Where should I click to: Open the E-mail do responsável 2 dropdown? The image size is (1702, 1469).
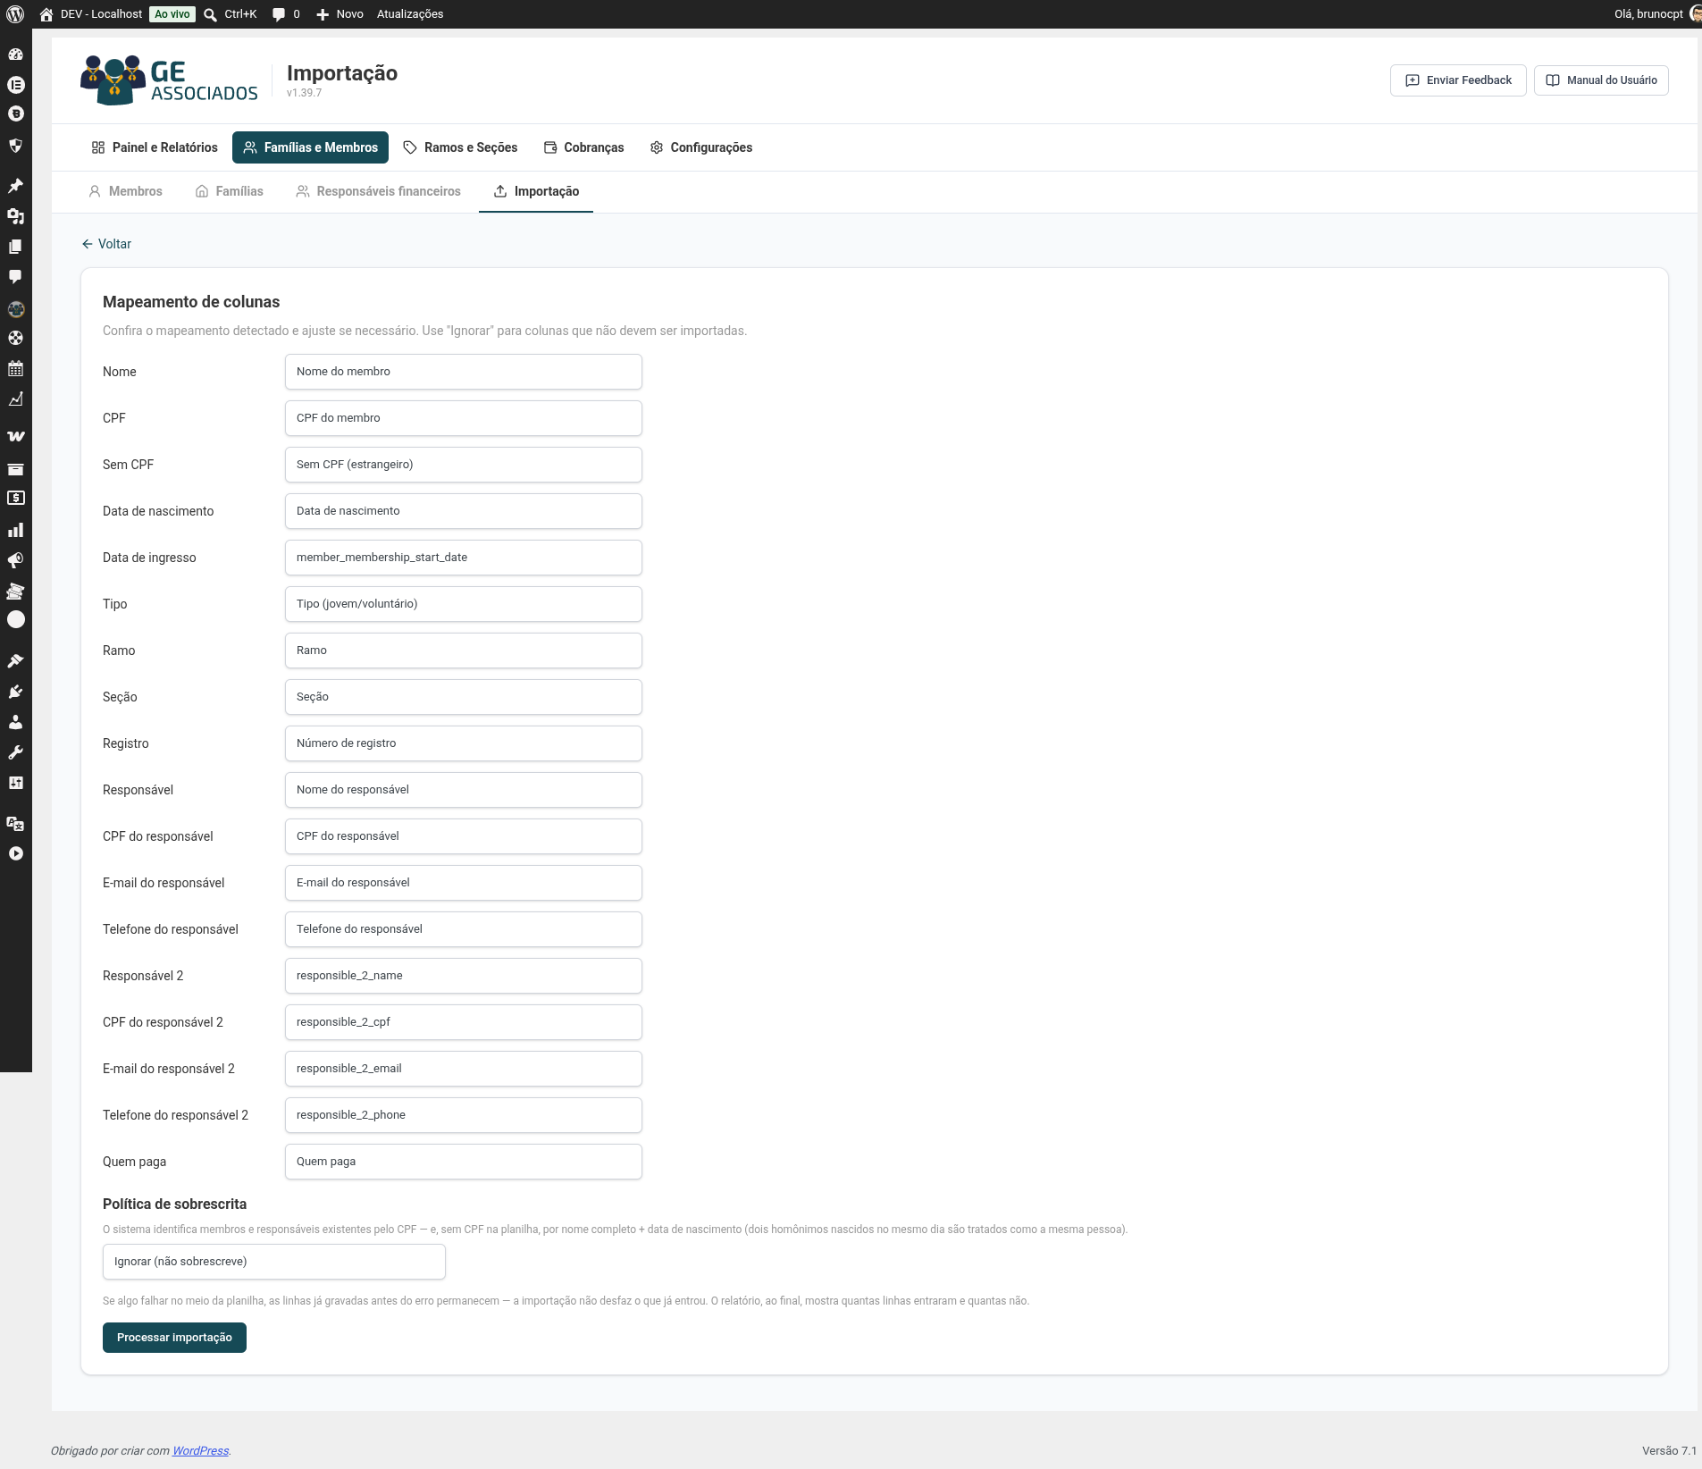464,1069
